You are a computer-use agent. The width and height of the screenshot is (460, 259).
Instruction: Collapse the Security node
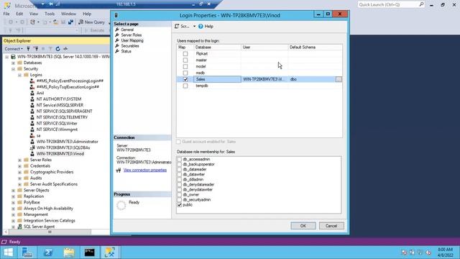(13, 69)
